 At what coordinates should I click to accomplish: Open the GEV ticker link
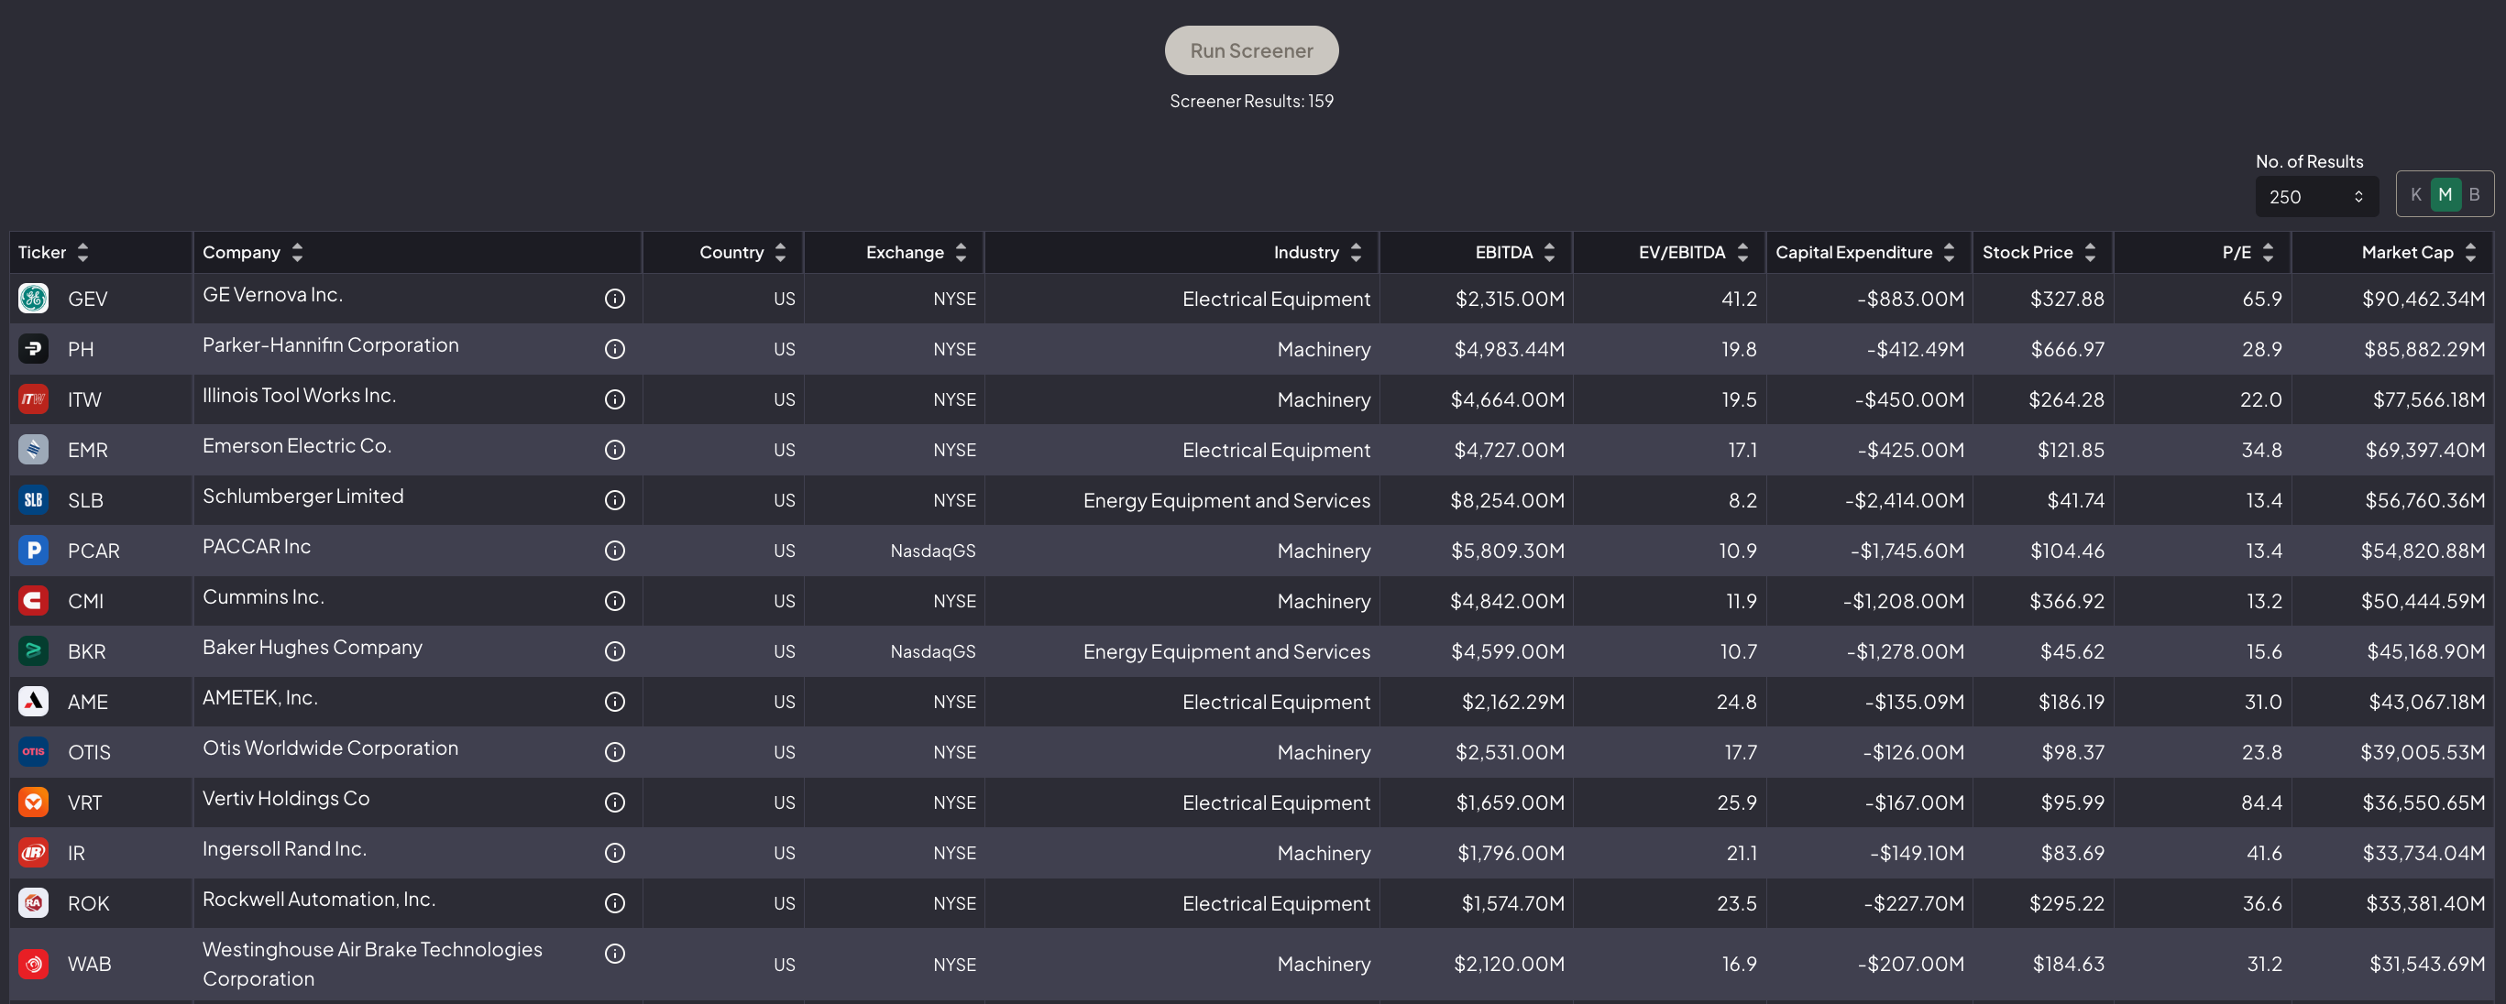88,300
